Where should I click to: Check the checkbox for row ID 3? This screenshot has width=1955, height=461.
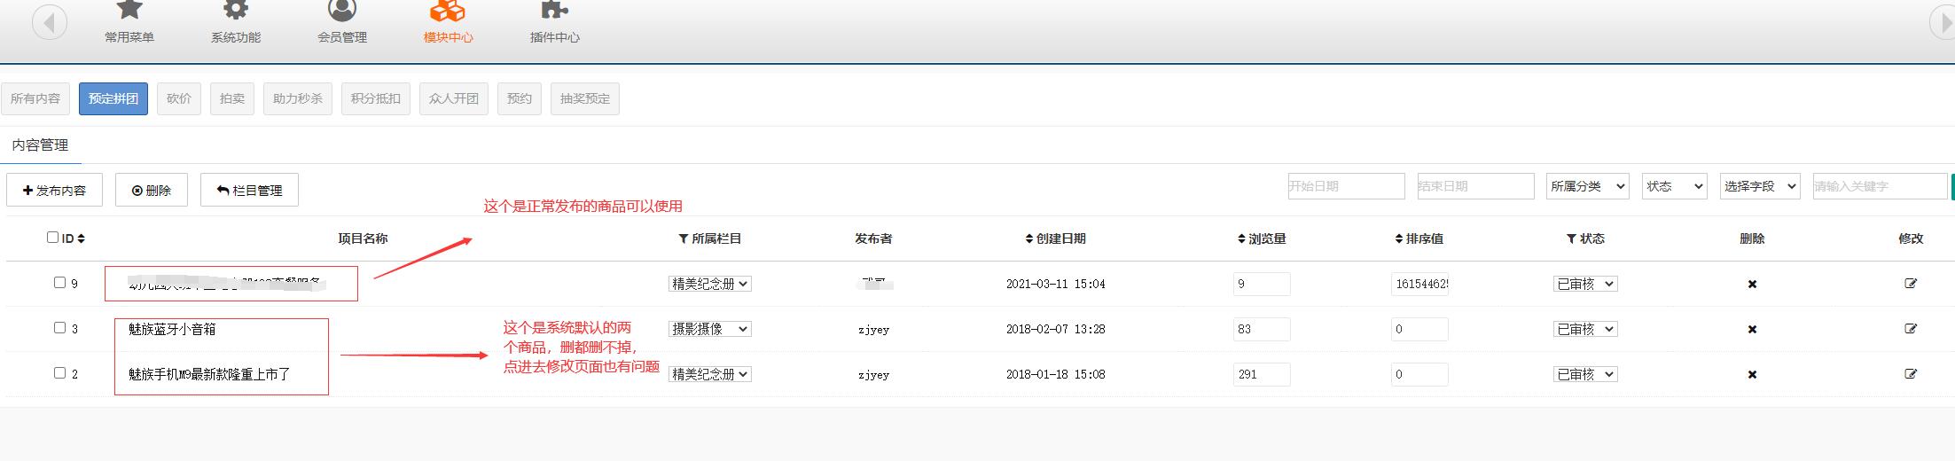point(60,328)
